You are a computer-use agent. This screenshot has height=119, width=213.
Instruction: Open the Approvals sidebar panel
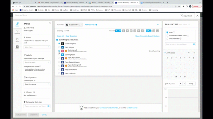[x=17, y=32]
